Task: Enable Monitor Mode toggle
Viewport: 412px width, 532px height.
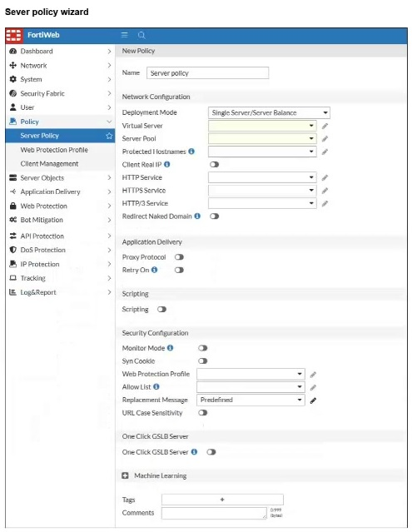Action: (203, 348)
